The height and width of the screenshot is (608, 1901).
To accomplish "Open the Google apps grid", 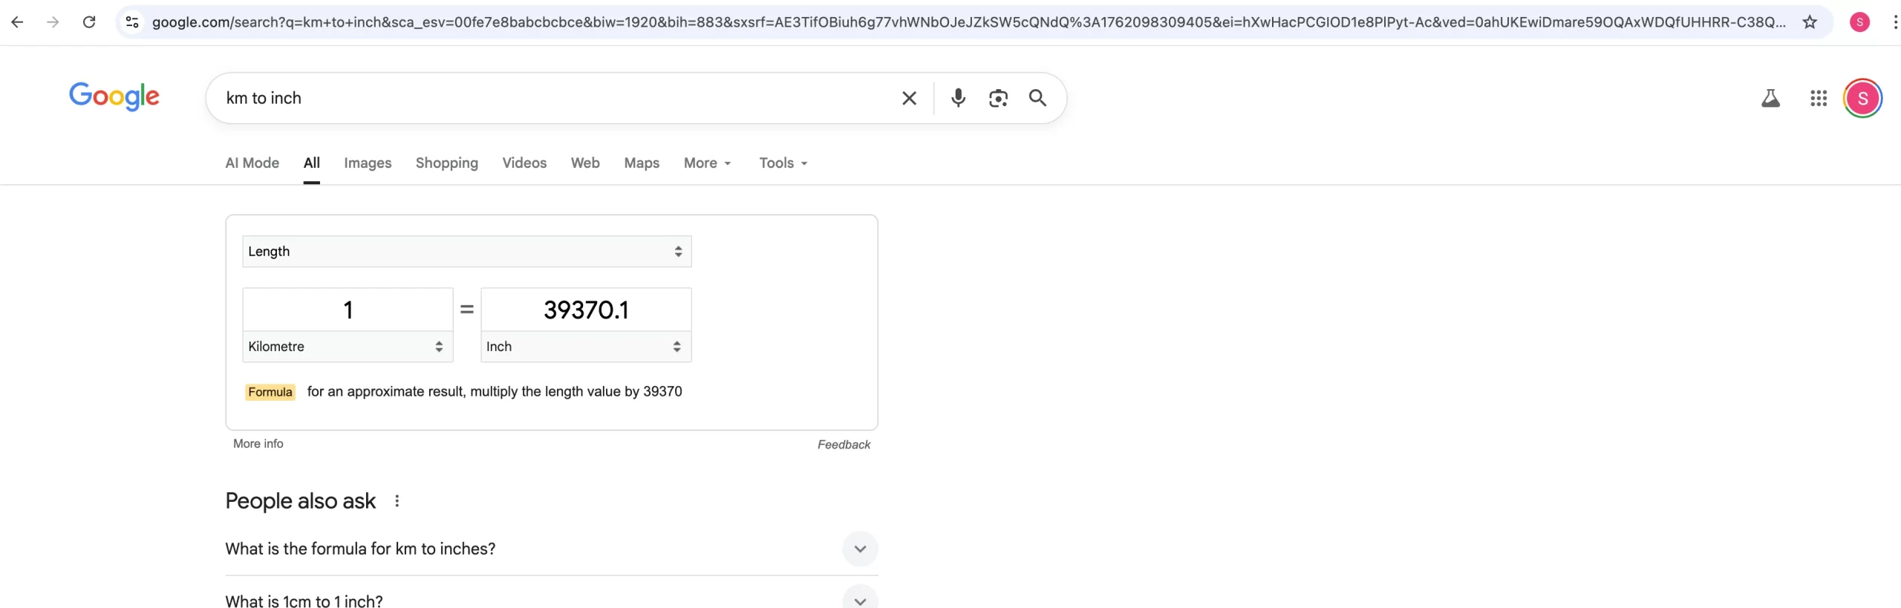I will 1818,98.
